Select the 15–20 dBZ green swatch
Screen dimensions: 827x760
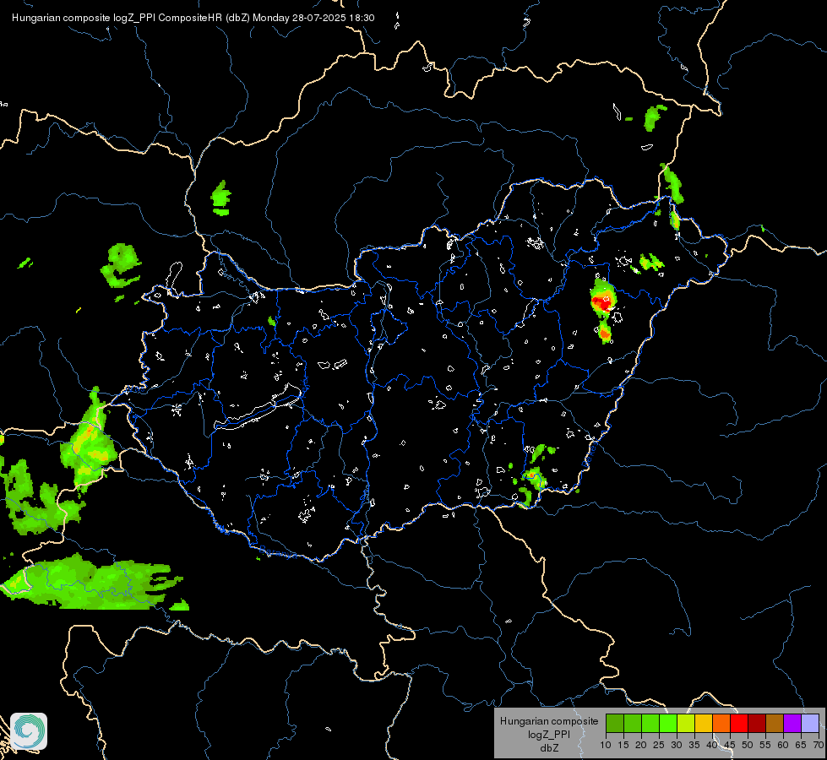[633, 723]
